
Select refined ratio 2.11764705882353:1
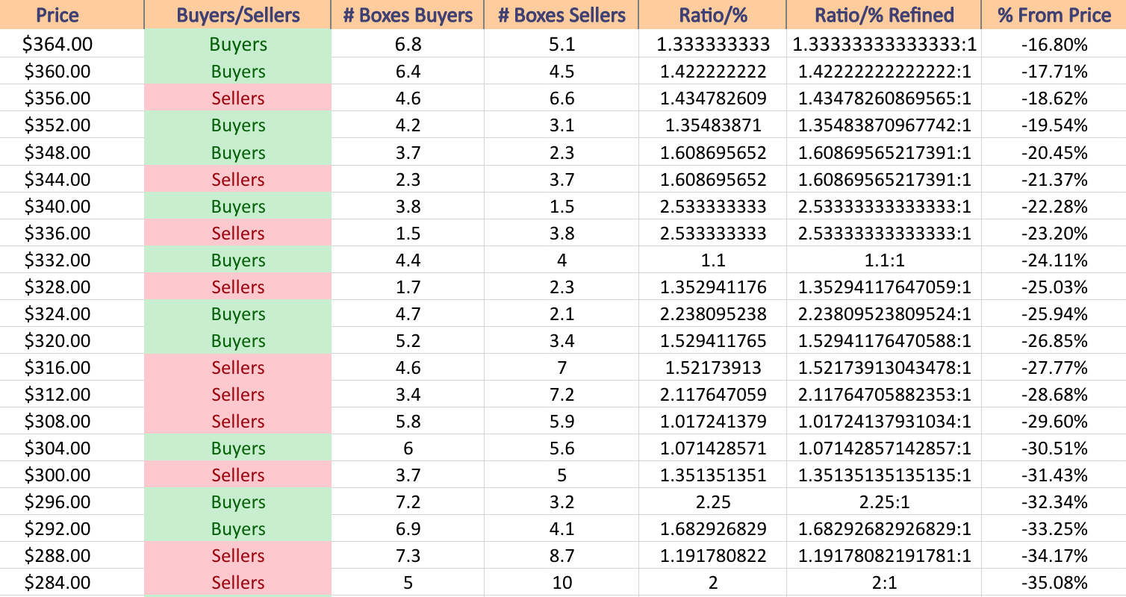[885, 394]
